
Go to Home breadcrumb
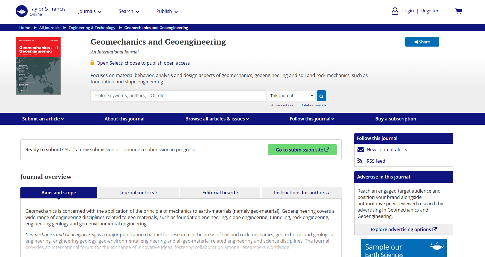[x=25, y=28]
